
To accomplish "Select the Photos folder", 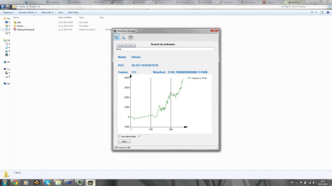I will click(x=20, y=26).
